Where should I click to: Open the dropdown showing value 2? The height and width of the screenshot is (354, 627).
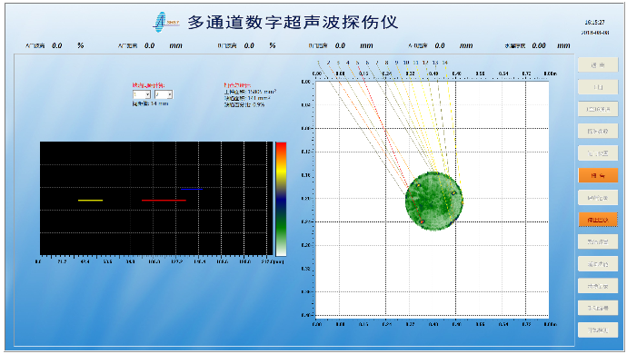click(164, 94)
